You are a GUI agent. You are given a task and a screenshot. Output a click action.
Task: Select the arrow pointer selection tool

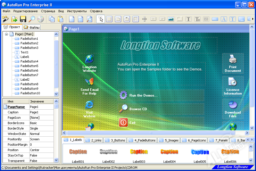101,19
